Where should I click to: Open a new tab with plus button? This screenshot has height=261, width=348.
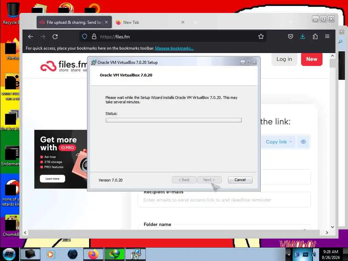195,22
